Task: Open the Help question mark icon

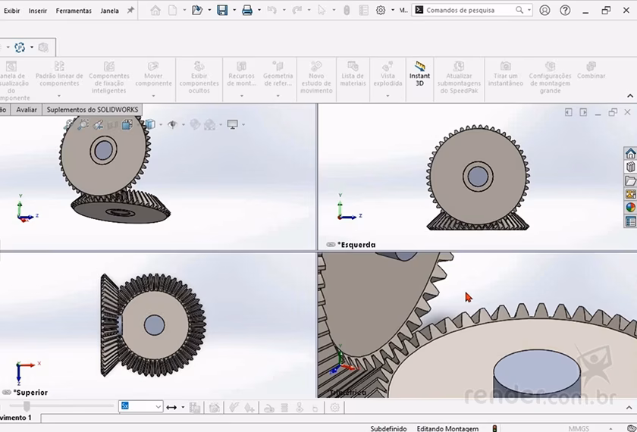Action: click(x=565, y=11)
